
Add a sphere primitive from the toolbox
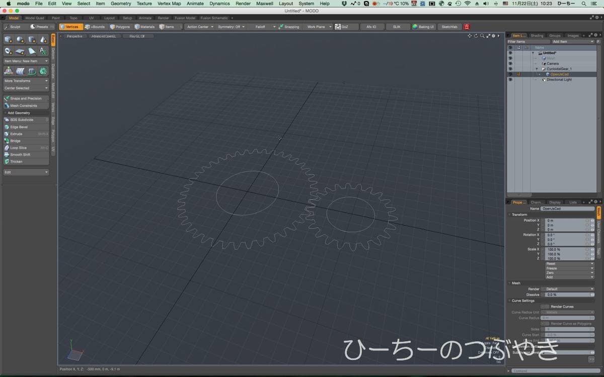[x=20, y=40]
